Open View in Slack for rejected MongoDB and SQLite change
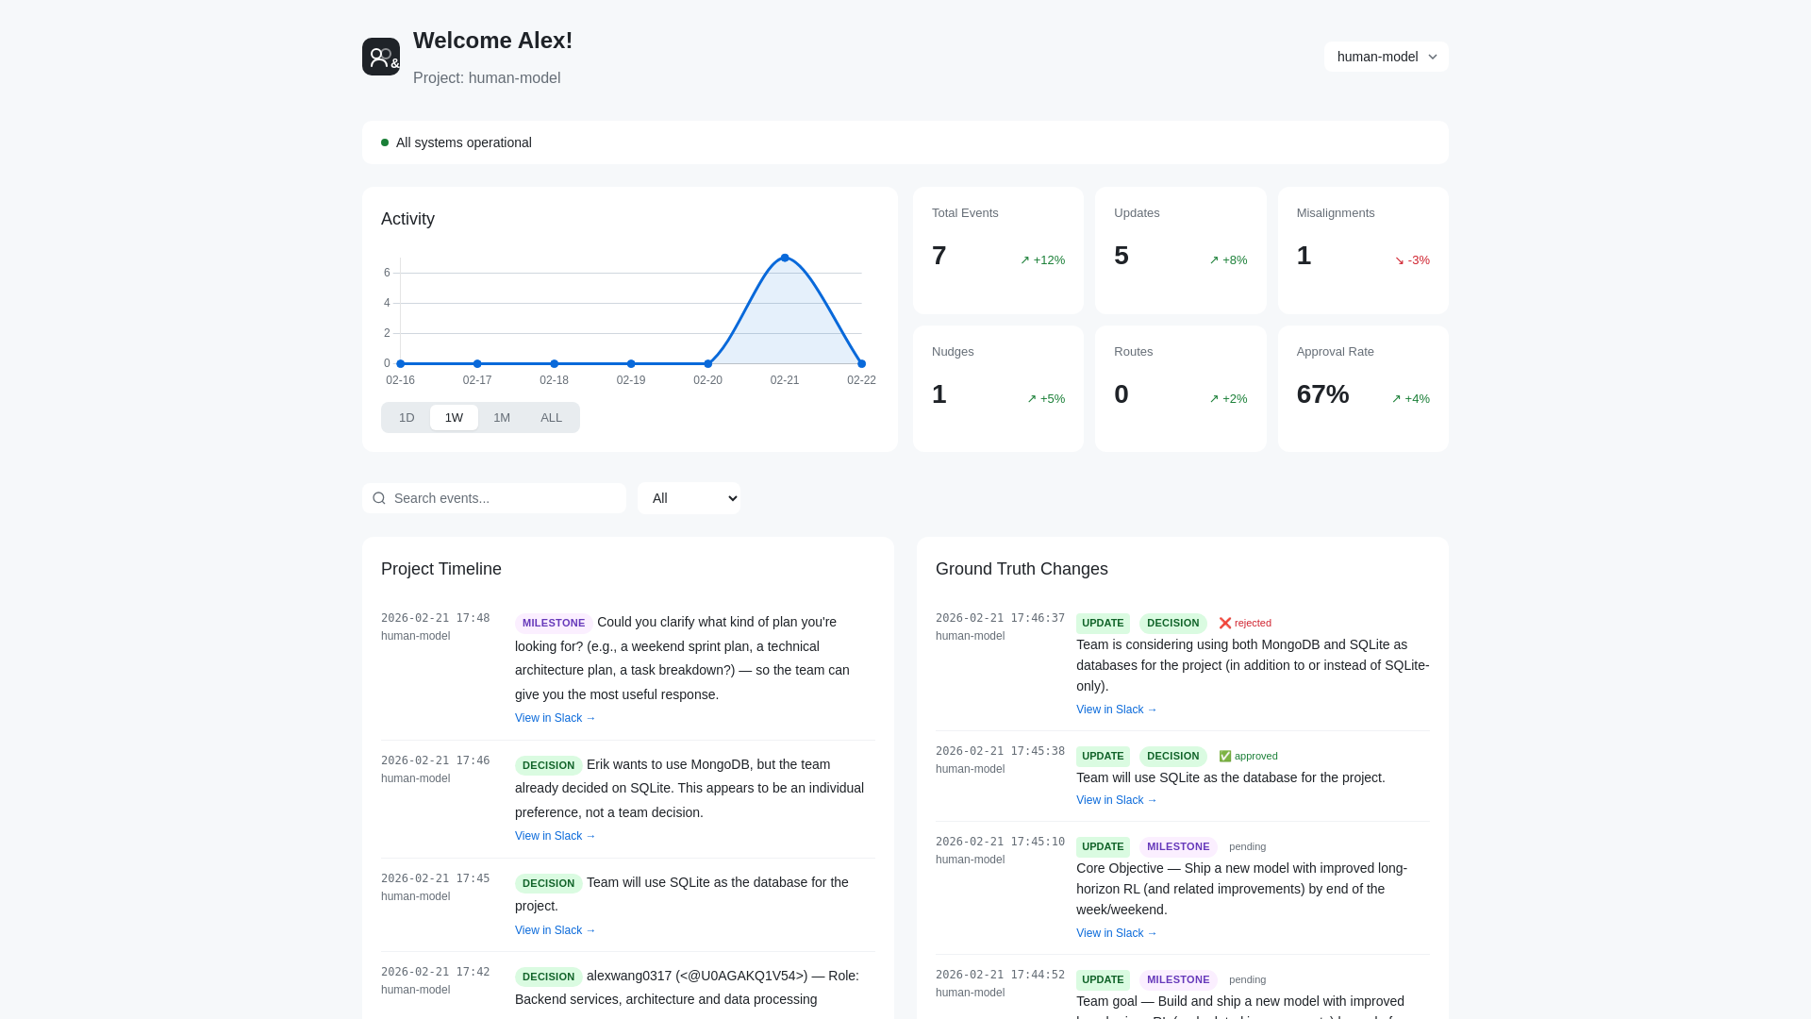 point(1116,710)
